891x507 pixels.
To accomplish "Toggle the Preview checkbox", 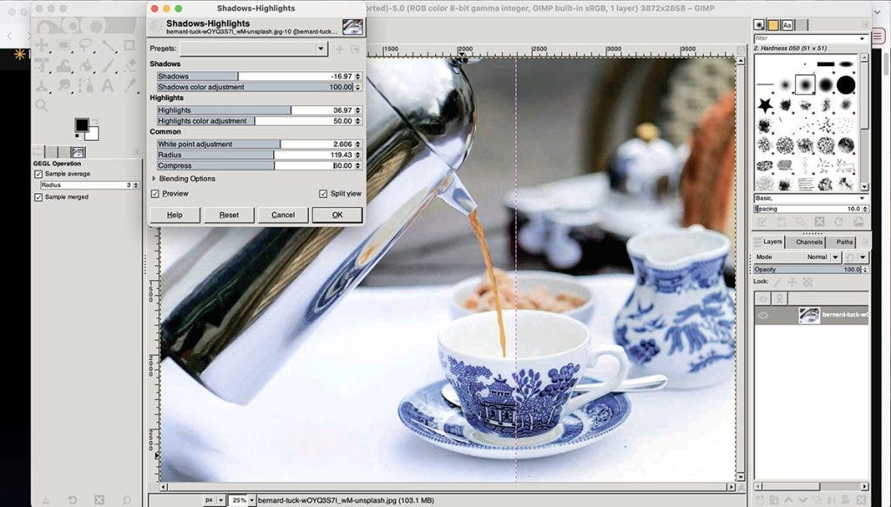I will (155, 194).
